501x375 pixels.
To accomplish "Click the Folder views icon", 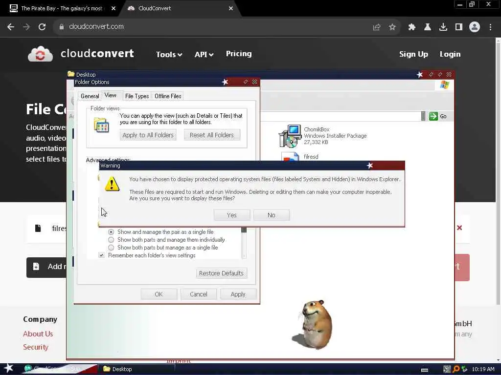I will 101,125.
